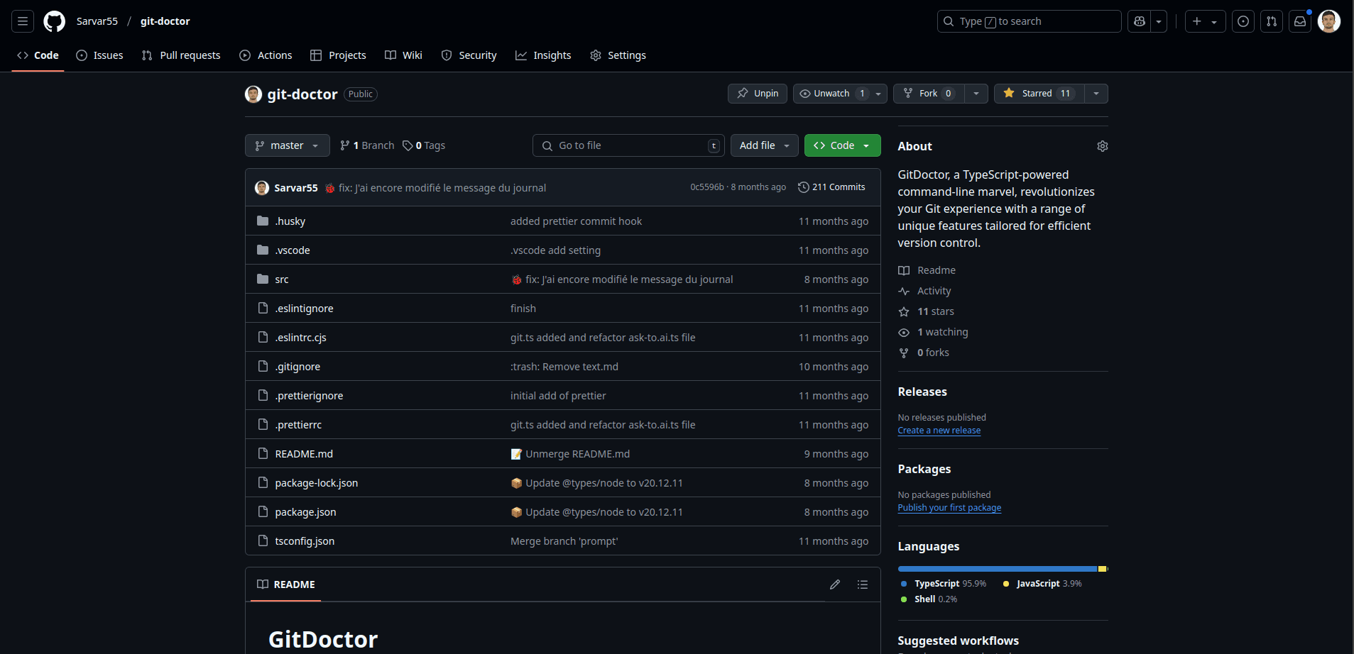The image size is (1354, 654).
Task: Open the hamburger navigation menu
Action: coord(23,21)
